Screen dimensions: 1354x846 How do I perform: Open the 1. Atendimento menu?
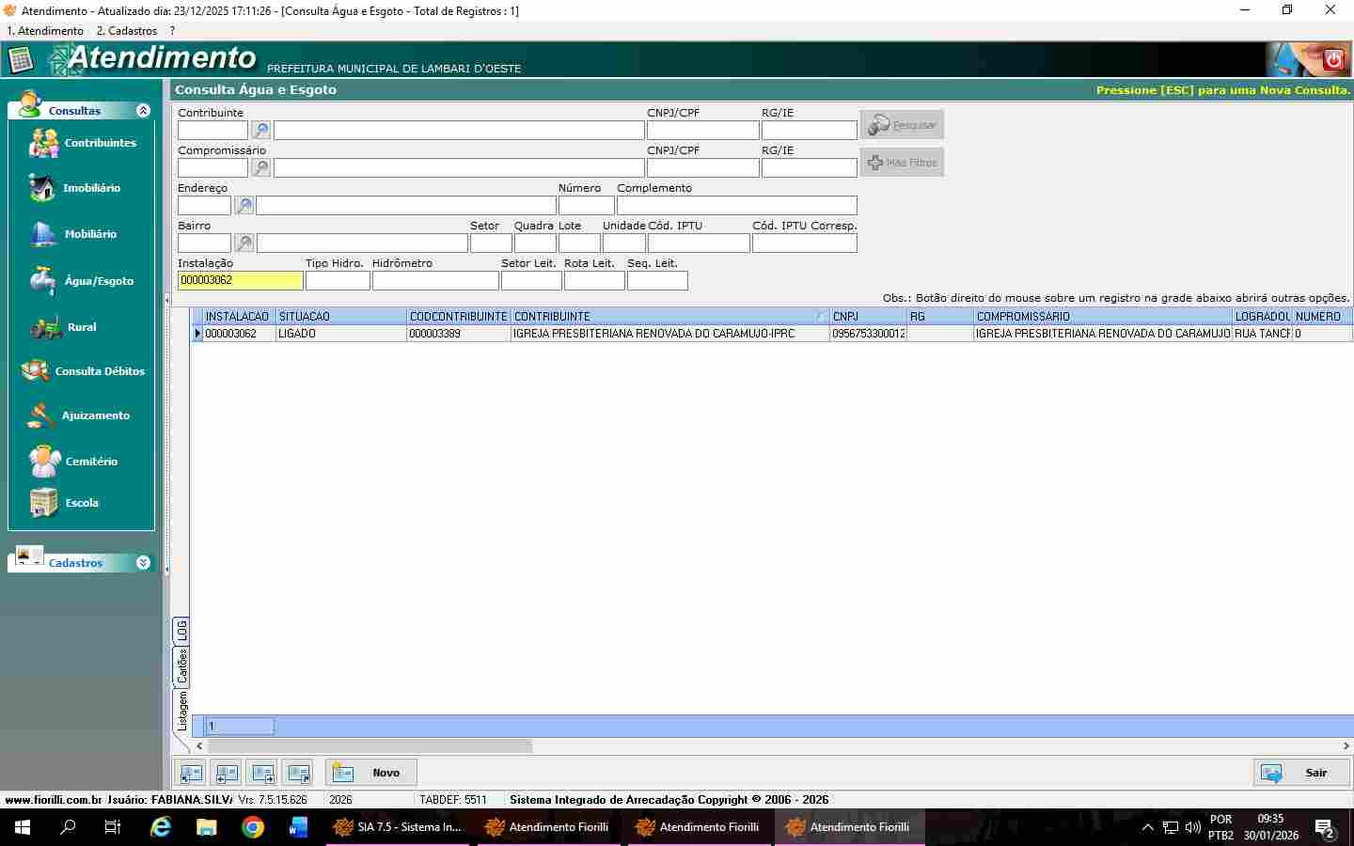(x=45, y=31)
